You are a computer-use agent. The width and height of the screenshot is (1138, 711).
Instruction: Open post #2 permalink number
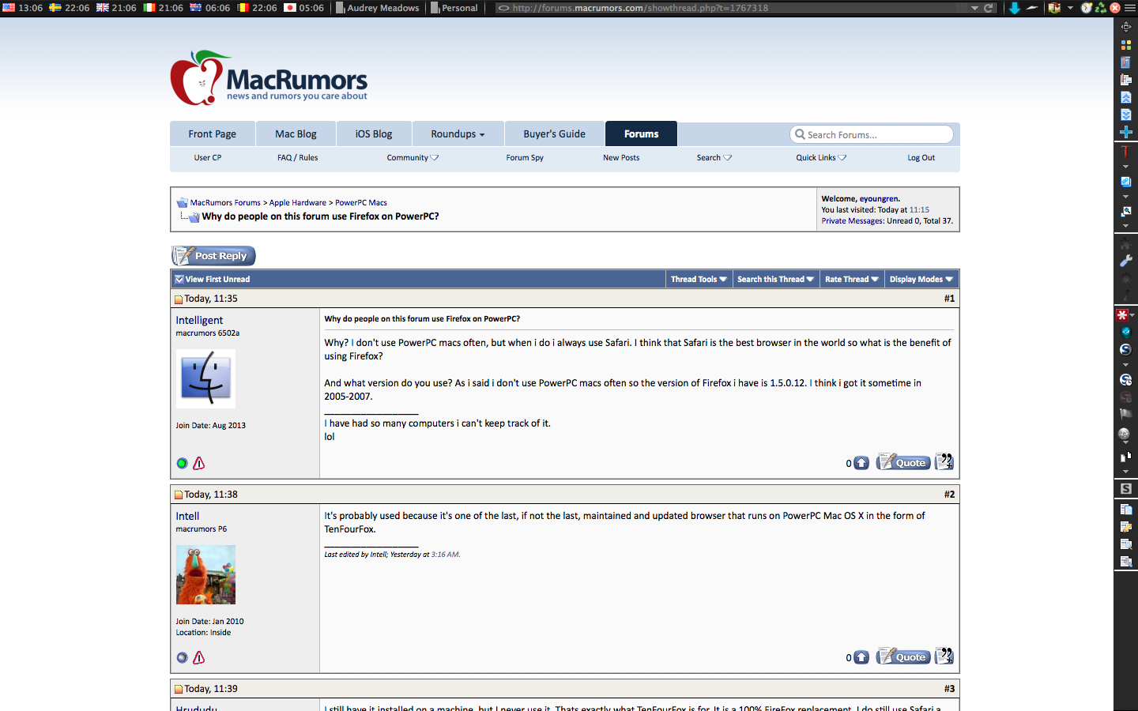(949, 495)
